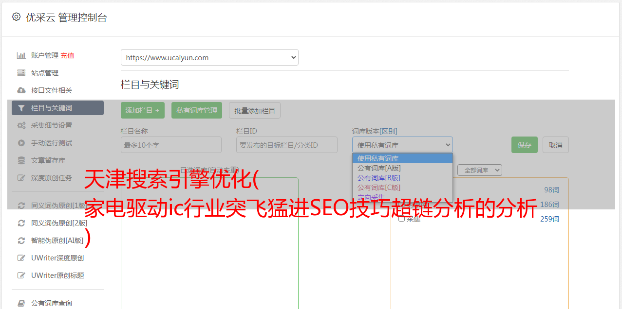Click the refresh icon for 智能伪原创[AI版]

pyautogui.click(x=21, y=240)
